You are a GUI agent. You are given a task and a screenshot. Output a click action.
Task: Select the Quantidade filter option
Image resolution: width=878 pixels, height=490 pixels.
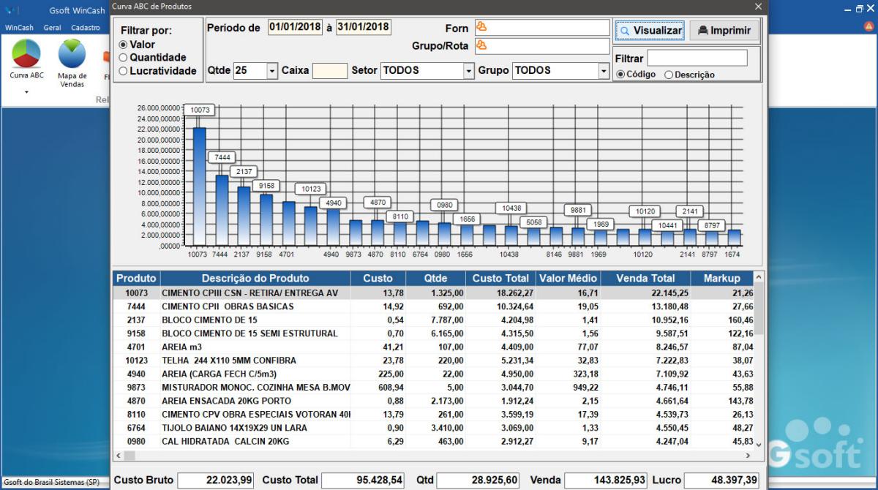[x=123, y=58]
